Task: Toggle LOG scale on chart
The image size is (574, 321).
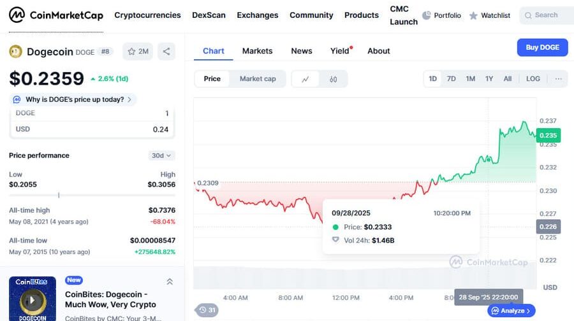Action: [x=533, y=78]
